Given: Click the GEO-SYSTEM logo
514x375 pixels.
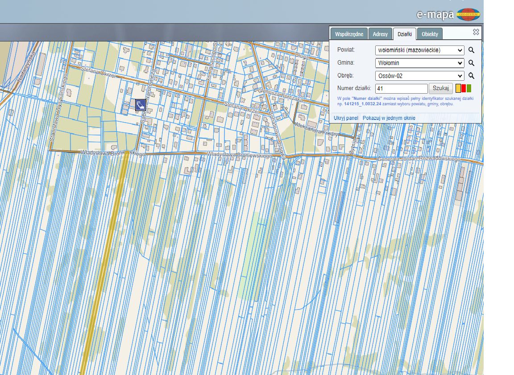Looking at the screenshot, I should [468, 14].
